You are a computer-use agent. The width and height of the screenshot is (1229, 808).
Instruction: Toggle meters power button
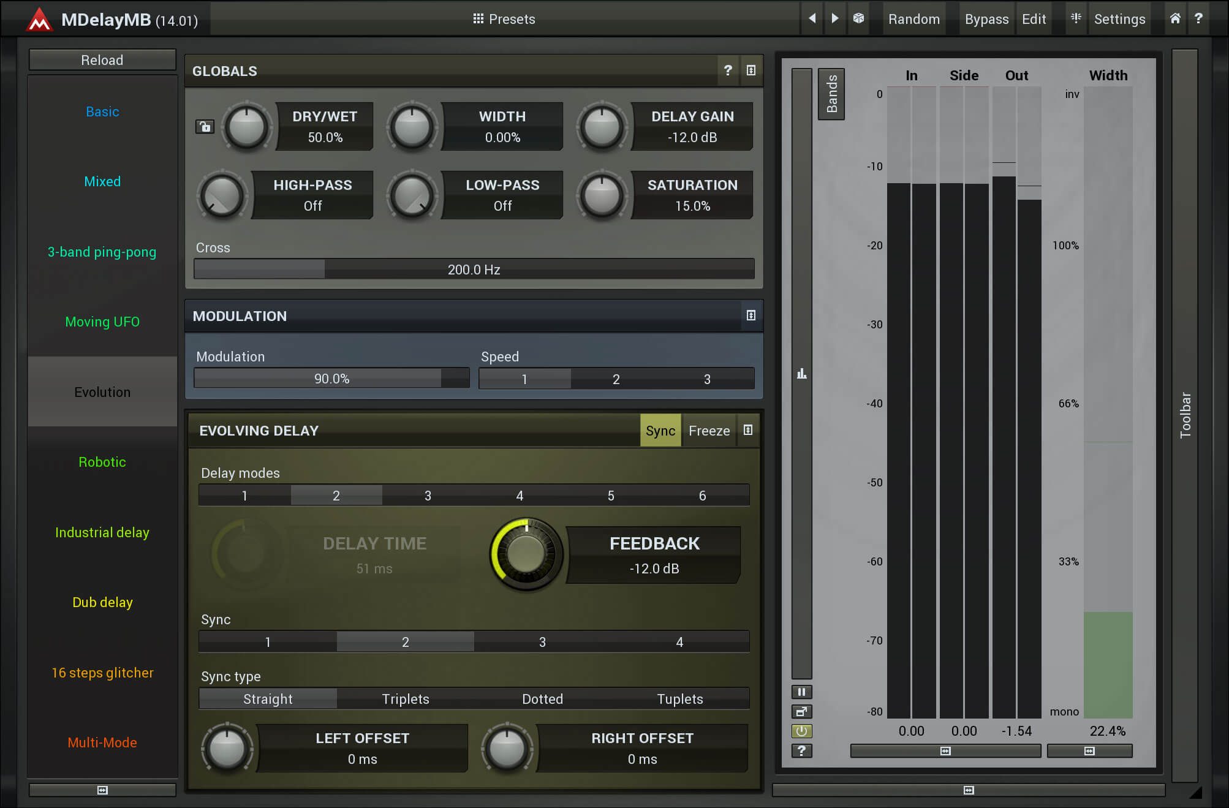click(x=801, y=731)
